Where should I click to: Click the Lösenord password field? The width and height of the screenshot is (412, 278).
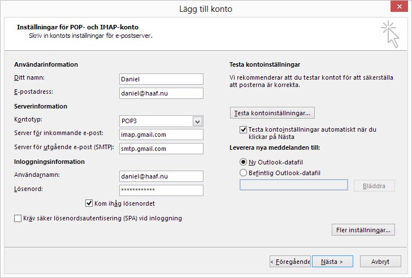(161, 190)
